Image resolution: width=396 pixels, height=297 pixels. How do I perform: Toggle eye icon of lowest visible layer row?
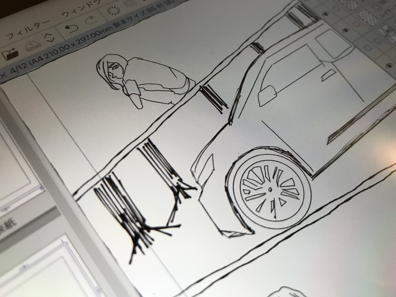389,67
